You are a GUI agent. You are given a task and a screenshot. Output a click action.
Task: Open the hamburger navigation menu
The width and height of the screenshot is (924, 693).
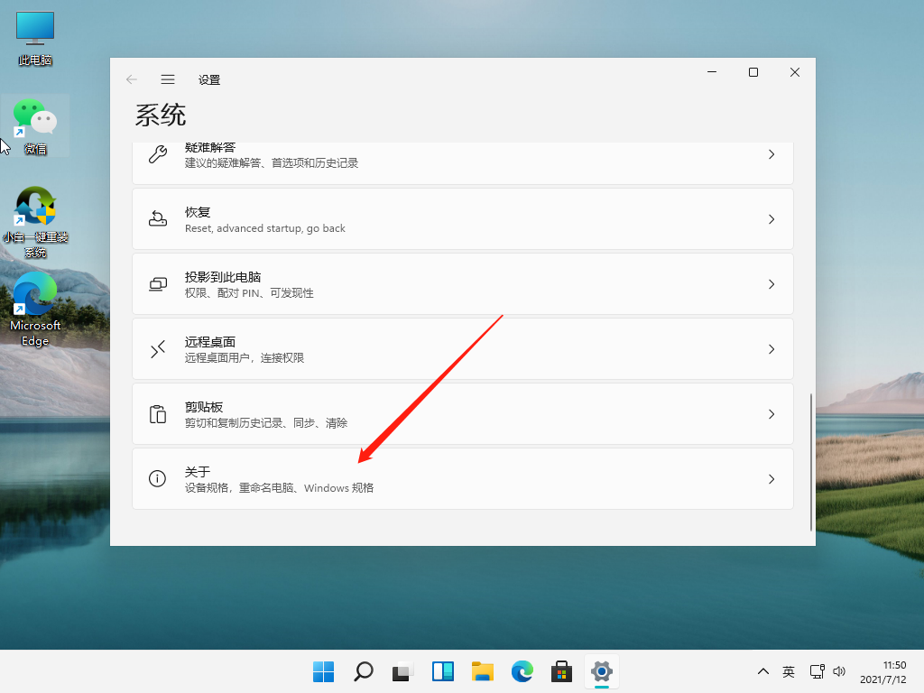[168, 79]
